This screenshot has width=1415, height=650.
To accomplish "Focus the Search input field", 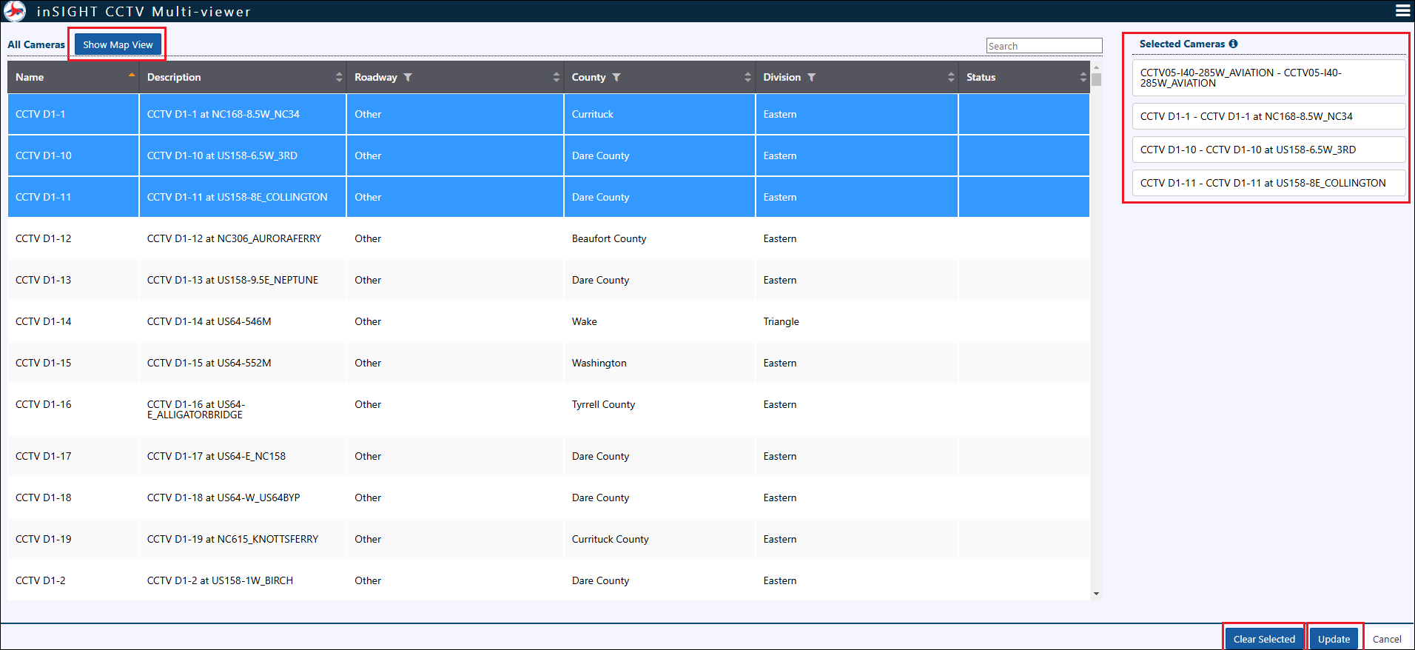I will (x=1044, y=46).
